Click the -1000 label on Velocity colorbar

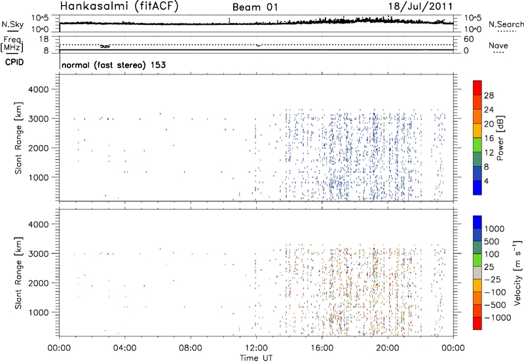(x=498, y=318)
